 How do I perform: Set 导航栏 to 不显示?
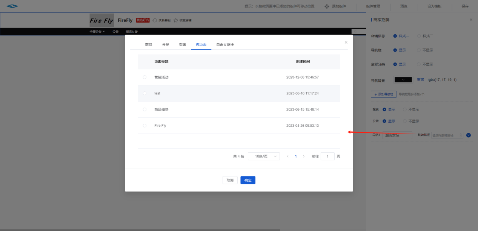coord(425,50)
